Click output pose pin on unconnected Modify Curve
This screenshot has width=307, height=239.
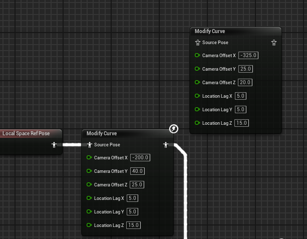click(x=274, y=43)
